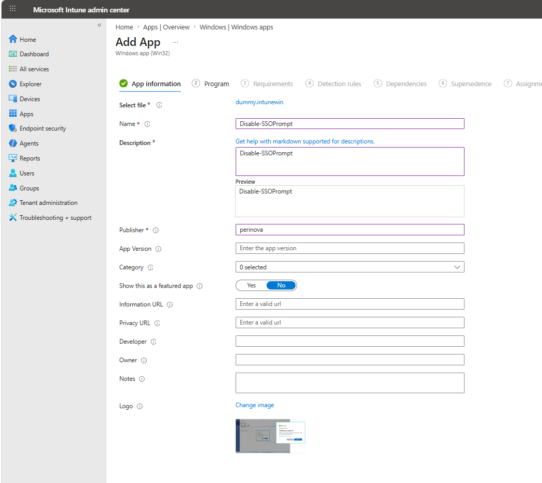Click the Apps grid icon in sidebar
This screenshot has height=483, width=542.
(13, 114)
